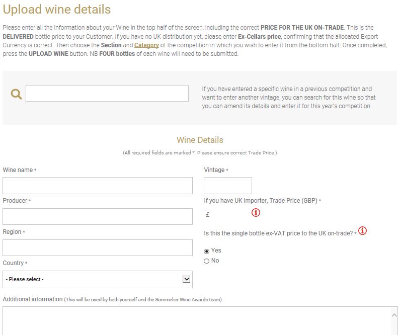Click into the Vintage field
This screenshot has width=400, height=335.
228,186
